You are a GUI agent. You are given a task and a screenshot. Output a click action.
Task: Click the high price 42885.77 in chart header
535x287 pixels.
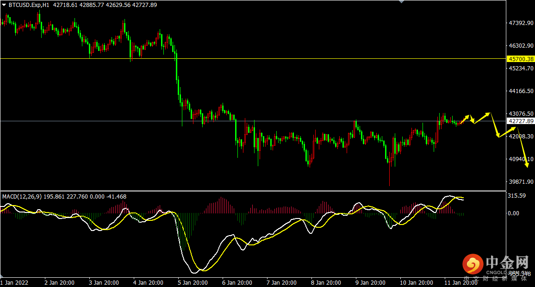[x=92, y=5]
